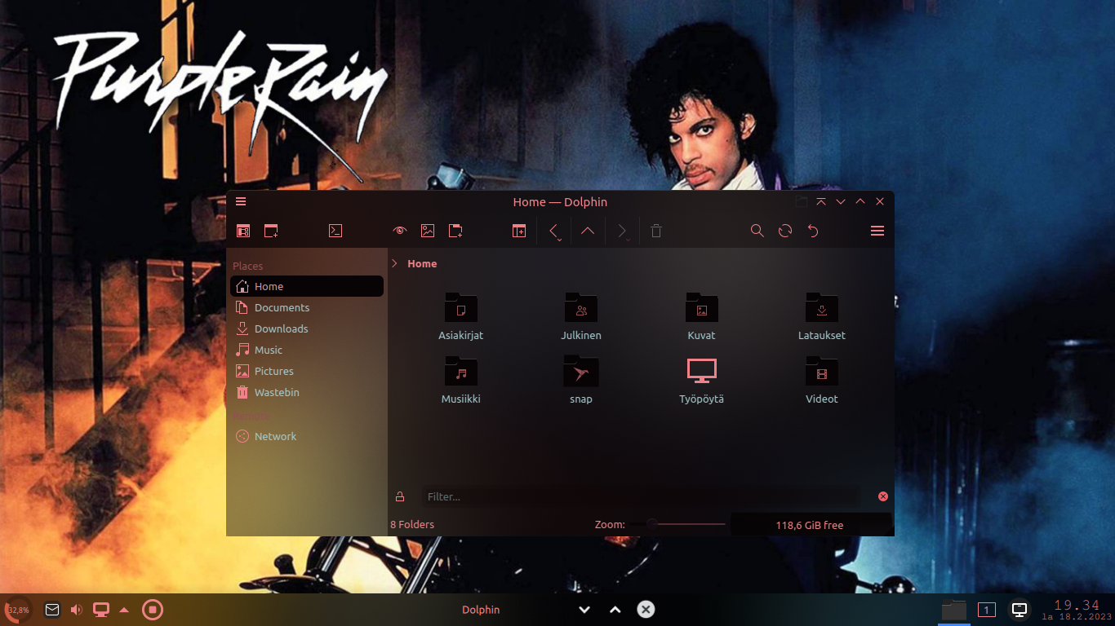Click the down chevron in bottom panel
The image size is (1115, 626).
pyautogui.click(x=584, y=610)
